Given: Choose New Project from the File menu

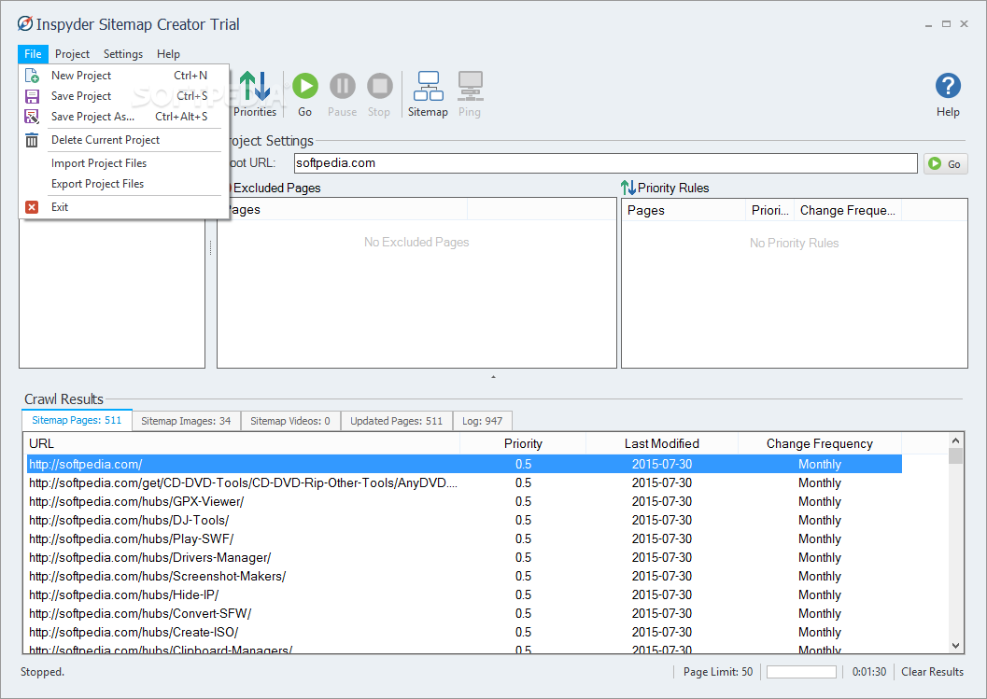Looking at the screenshot, I should 123,76.
